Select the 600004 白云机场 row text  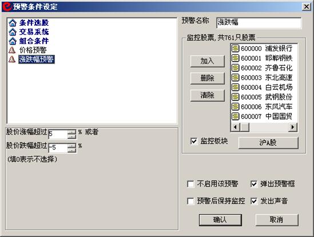[267, 87]
